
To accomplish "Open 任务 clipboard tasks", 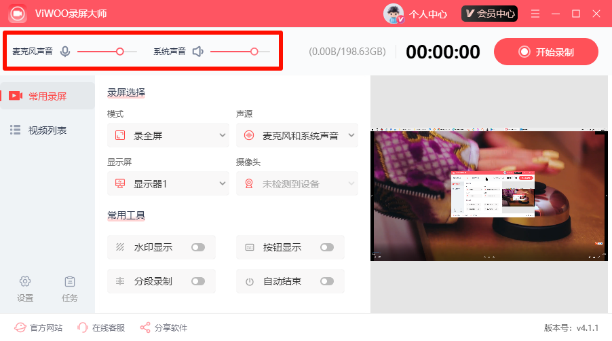I will tap(70, 289).
